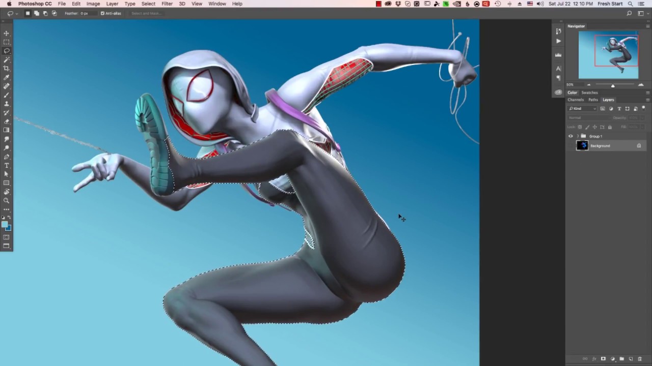The image size is (652, 366).
Task: Select the Hand tool
Action: pyautogui.click(x=7, y=192)
